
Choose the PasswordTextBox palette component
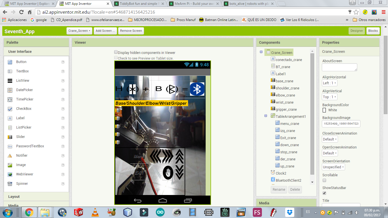[x=30, y=146]
